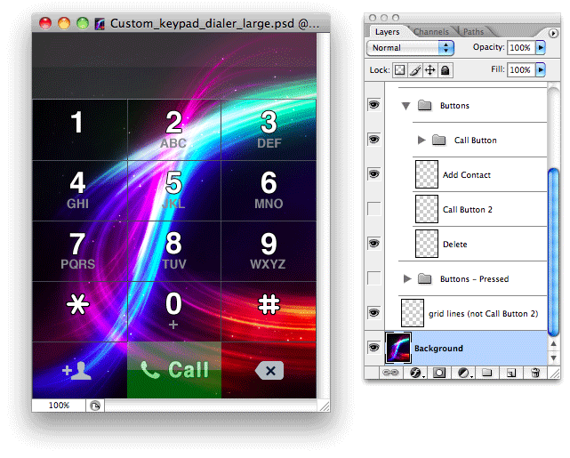Expand the Call Button group triangle
This screenshot has height=458, width=570.
[421, 140]
